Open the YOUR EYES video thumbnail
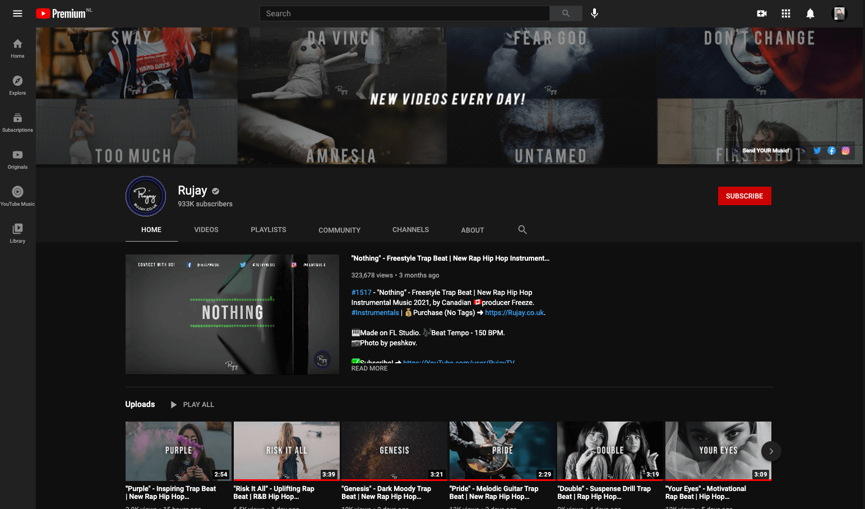This screenshot has width=865, height=509. [x=718, y=451]
